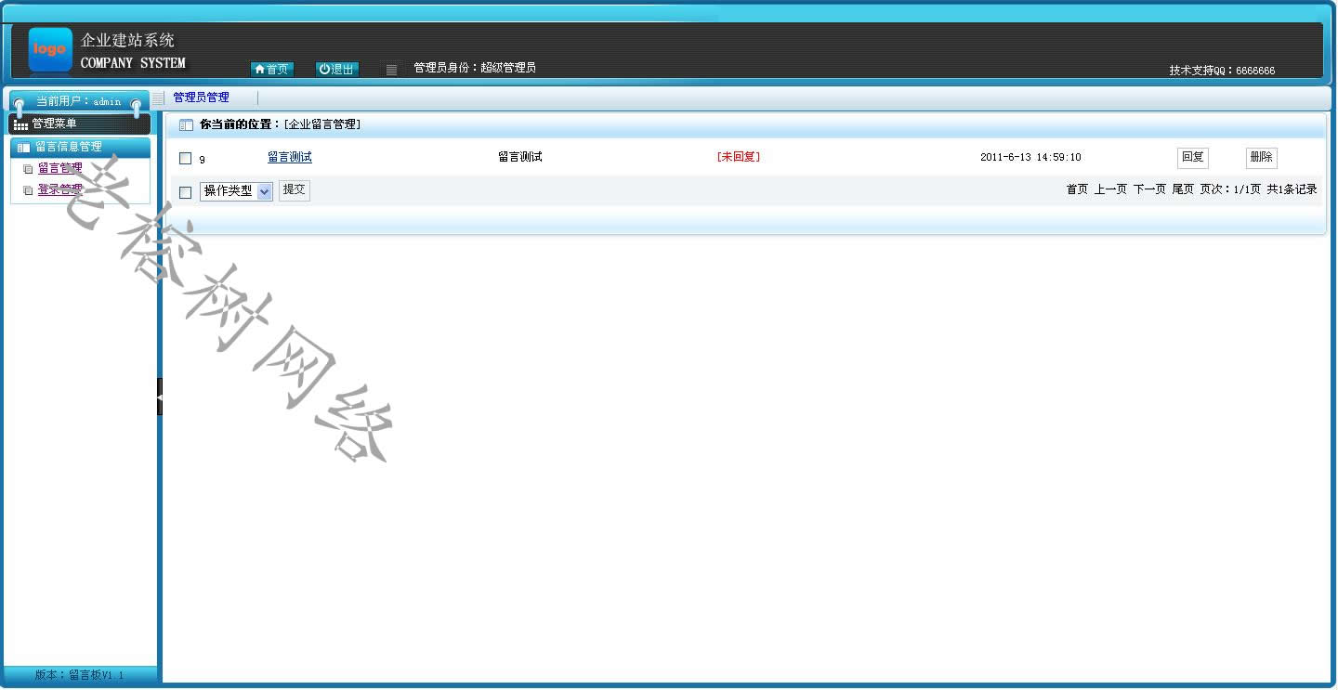This screenshot has width=1338, height=690.
Task: Click the 回复 reply button
Action: 1193,158
